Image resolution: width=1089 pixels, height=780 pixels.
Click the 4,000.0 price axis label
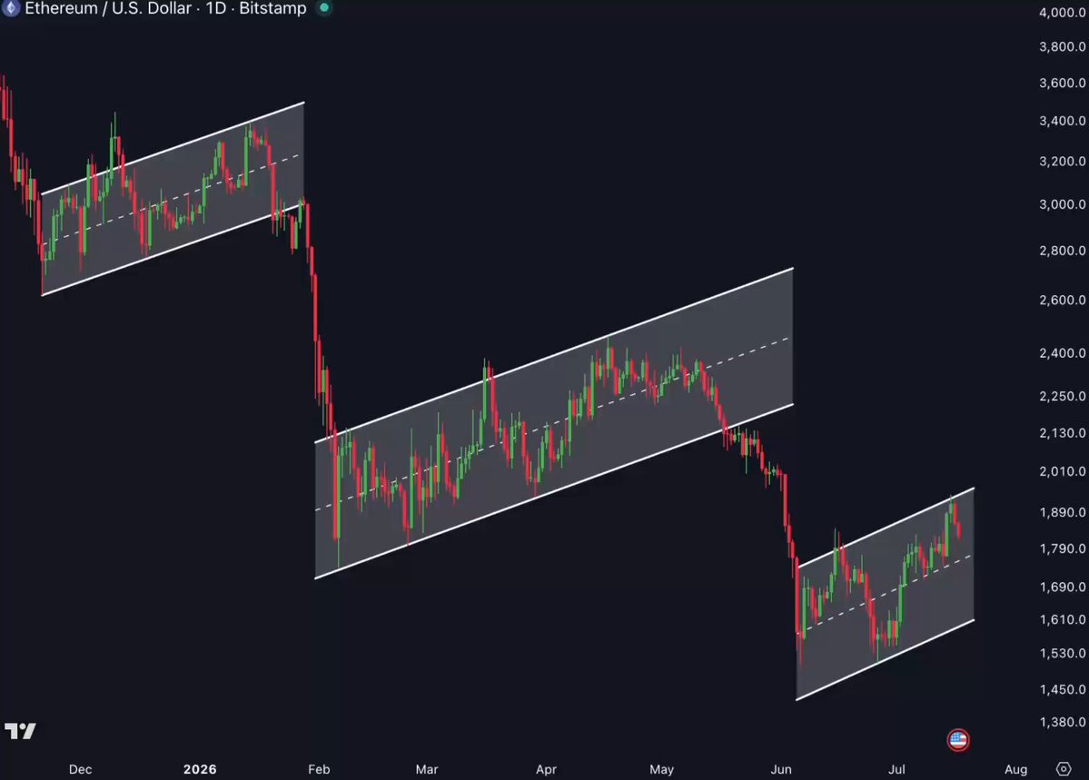(1062, 12)
